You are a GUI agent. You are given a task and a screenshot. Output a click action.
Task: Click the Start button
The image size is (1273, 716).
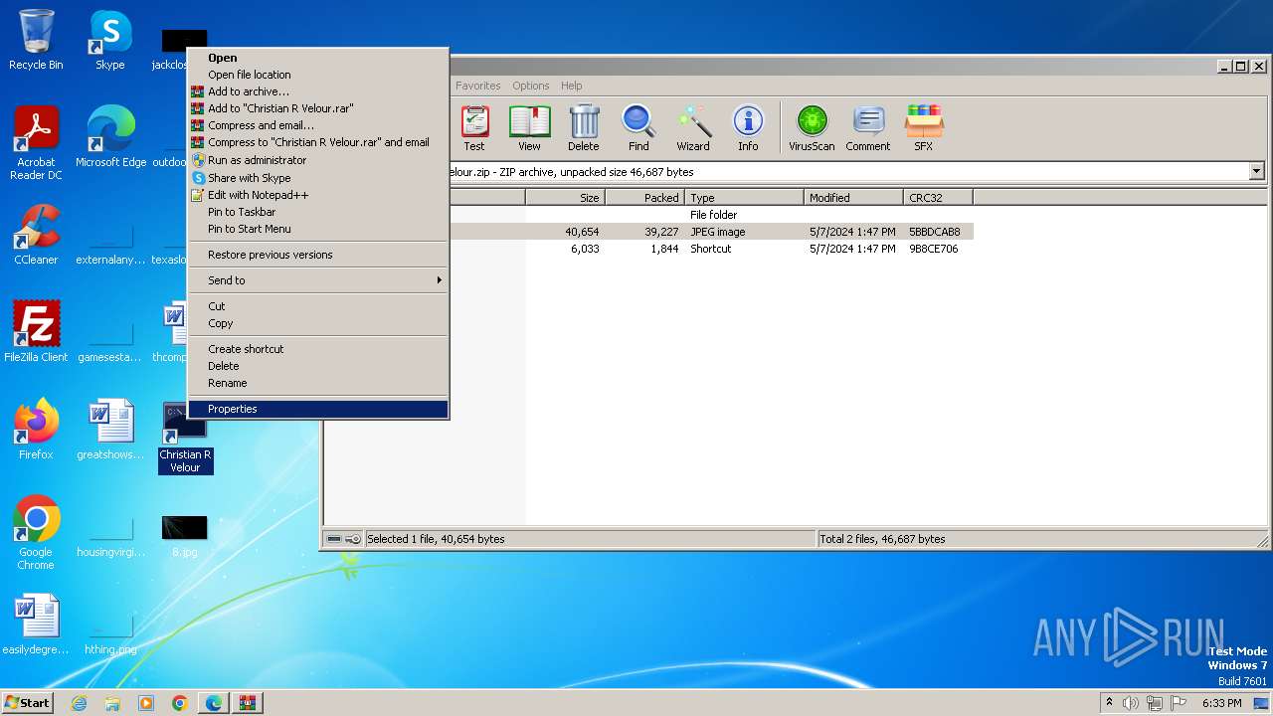tap(27, 703)
